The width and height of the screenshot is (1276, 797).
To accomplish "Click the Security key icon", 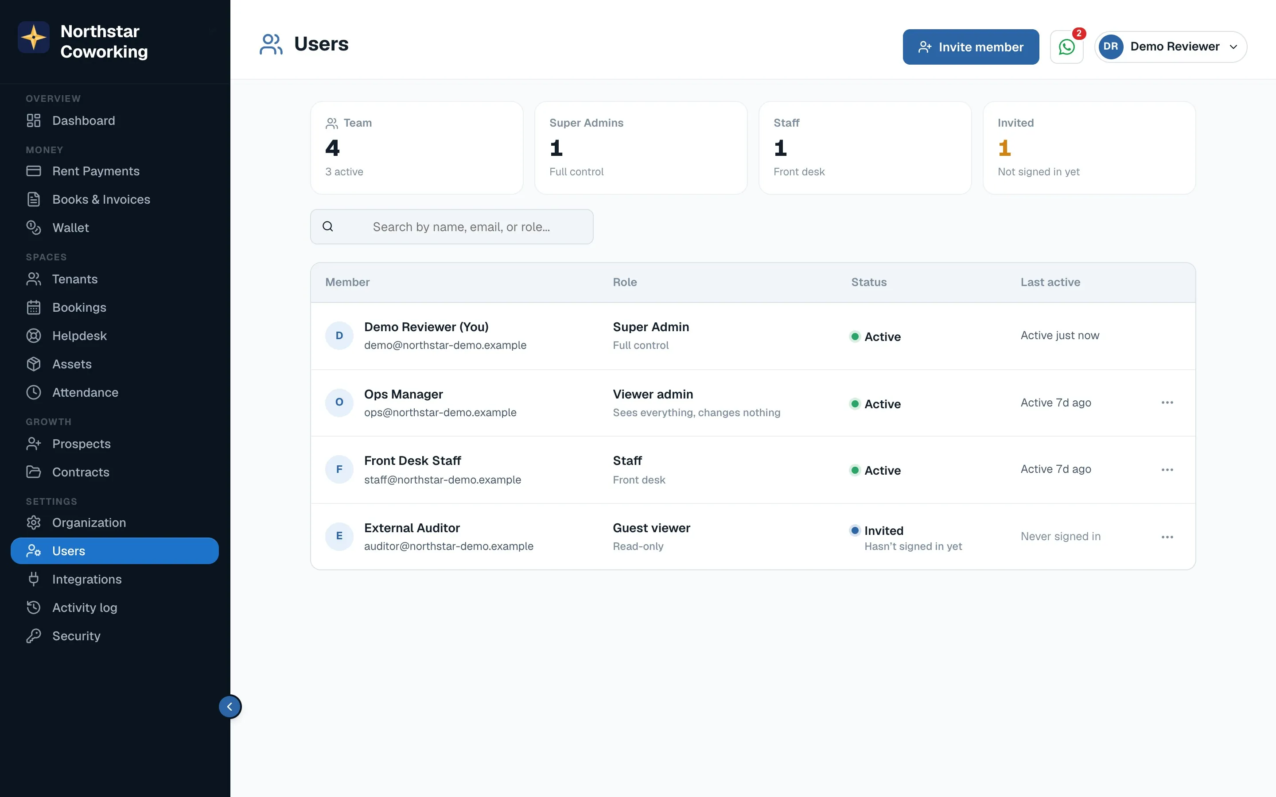I will click(34, 636).
